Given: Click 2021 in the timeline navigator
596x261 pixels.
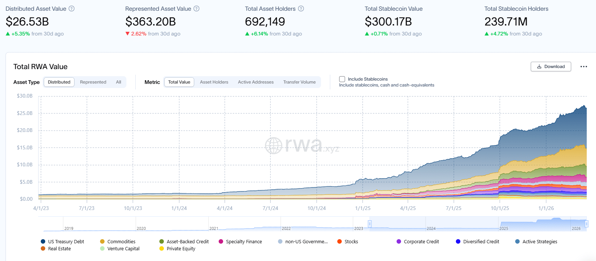Looking at the screenshot, I should pos(214,228).
